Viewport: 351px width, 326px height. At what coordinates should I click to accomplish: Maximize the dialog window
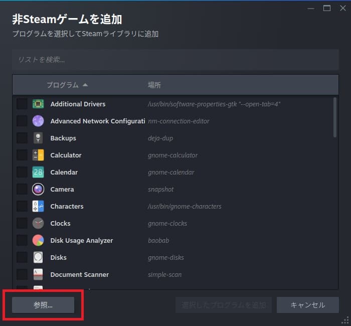327,9
